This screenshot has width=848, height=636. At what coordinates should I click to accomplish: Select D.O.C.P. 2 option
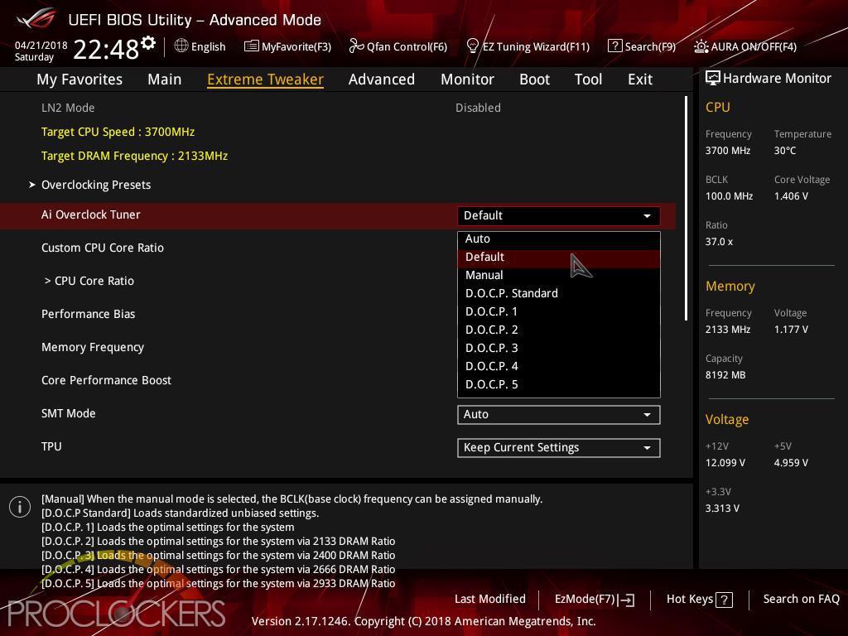pos(559,330)
